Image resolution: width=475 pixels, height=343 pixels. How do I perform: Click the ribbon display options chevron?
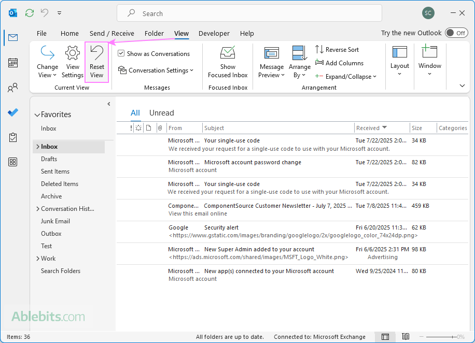point(462,85)
